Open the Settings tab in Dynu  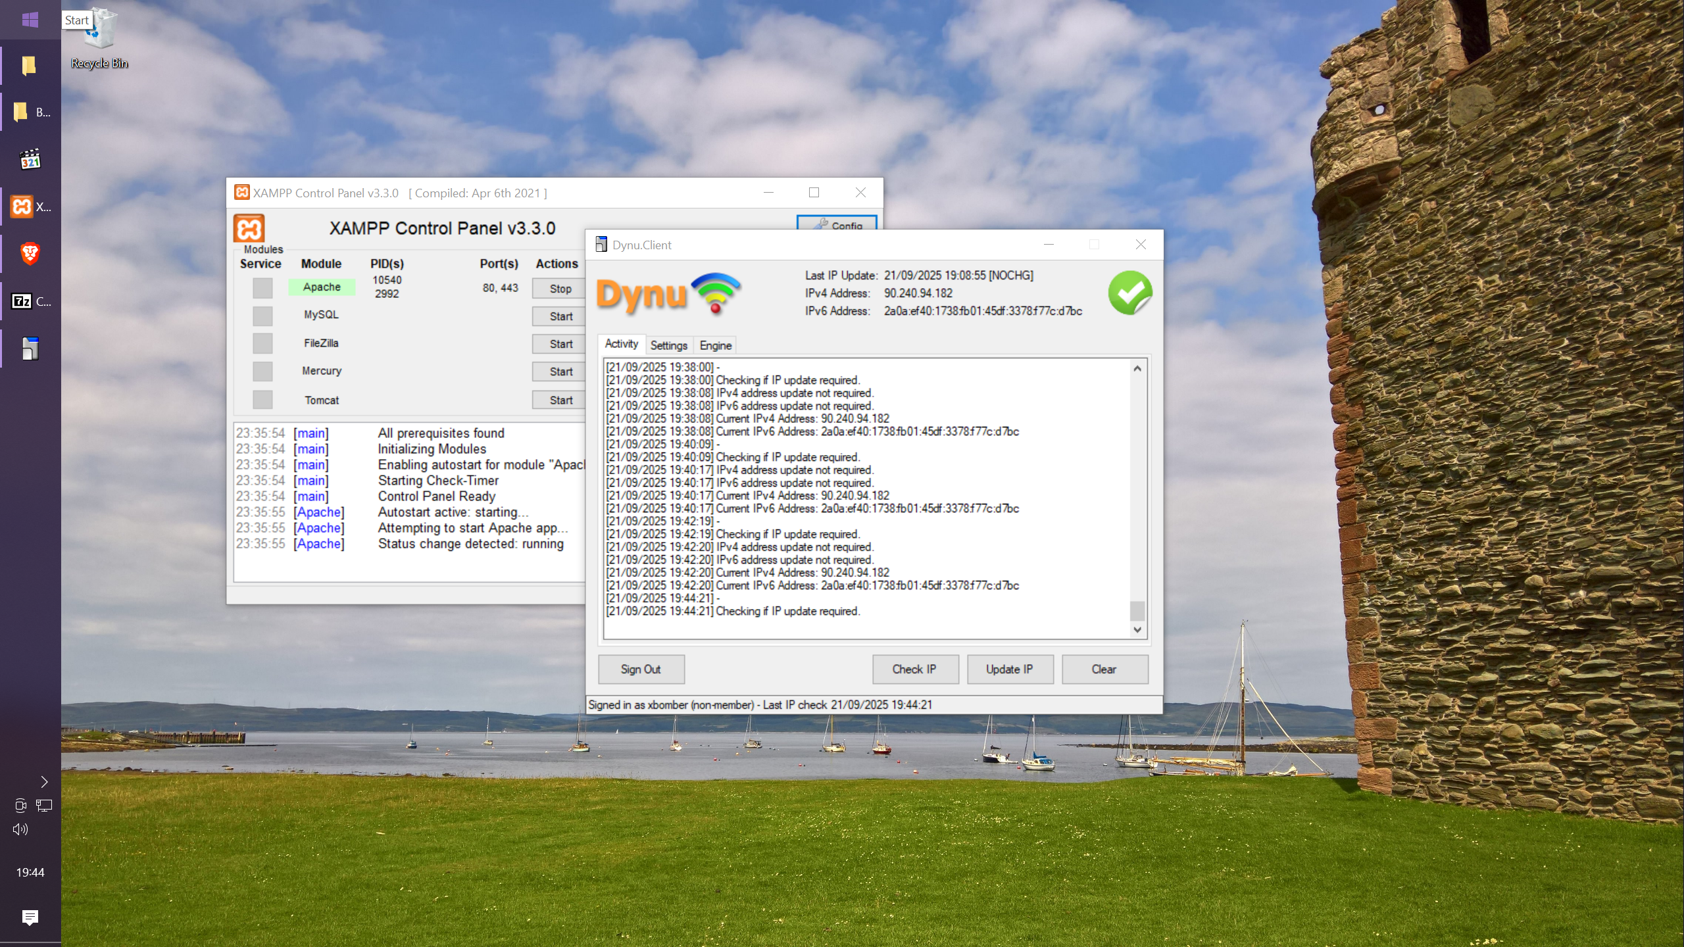[669, 345]
